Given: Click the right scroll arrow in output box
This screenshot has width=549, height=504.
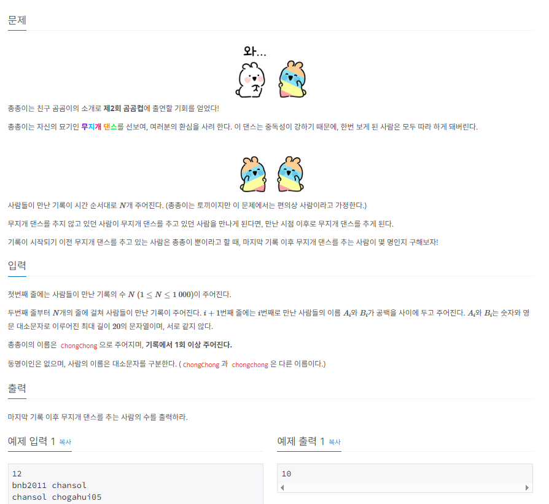Looking at the screenshot, I should pos(528,488).
